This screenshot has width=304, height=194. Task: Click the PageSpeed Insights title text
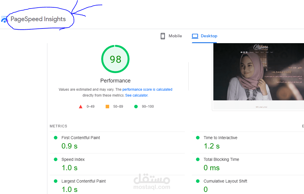click(38, 19)
